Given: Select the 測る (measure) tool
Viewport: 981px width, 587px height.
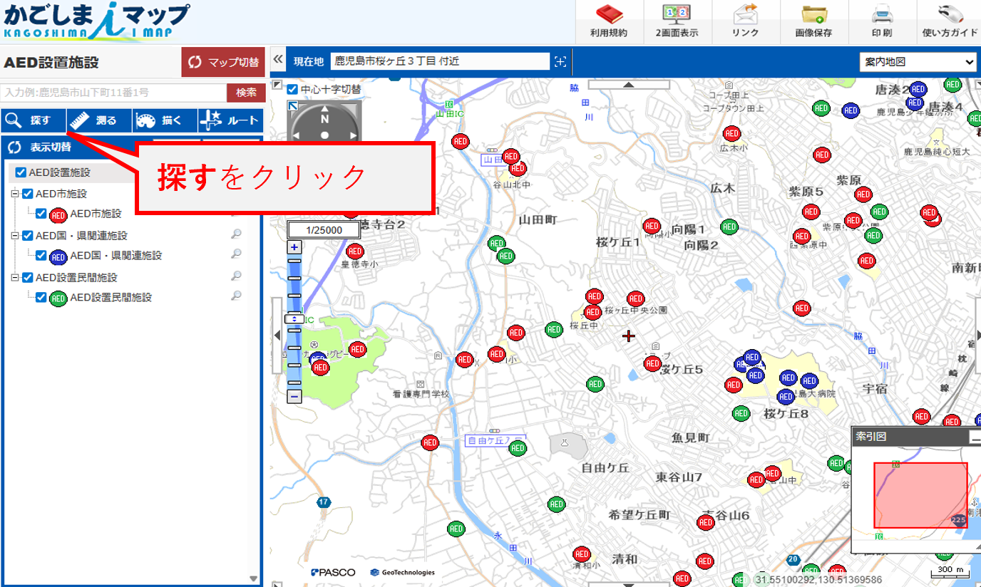Looking at the screenshot, I should 99,120.
